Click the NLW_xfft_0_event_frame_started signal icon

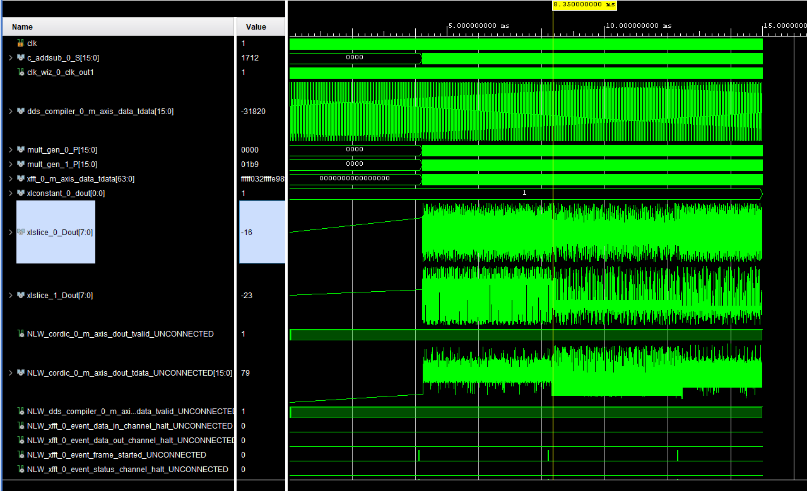pyautogui.click(x=21, y=455)
